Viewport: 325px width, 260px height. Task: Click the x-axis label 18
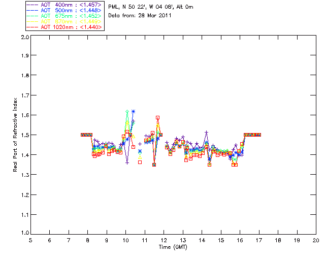coord(278,240)
